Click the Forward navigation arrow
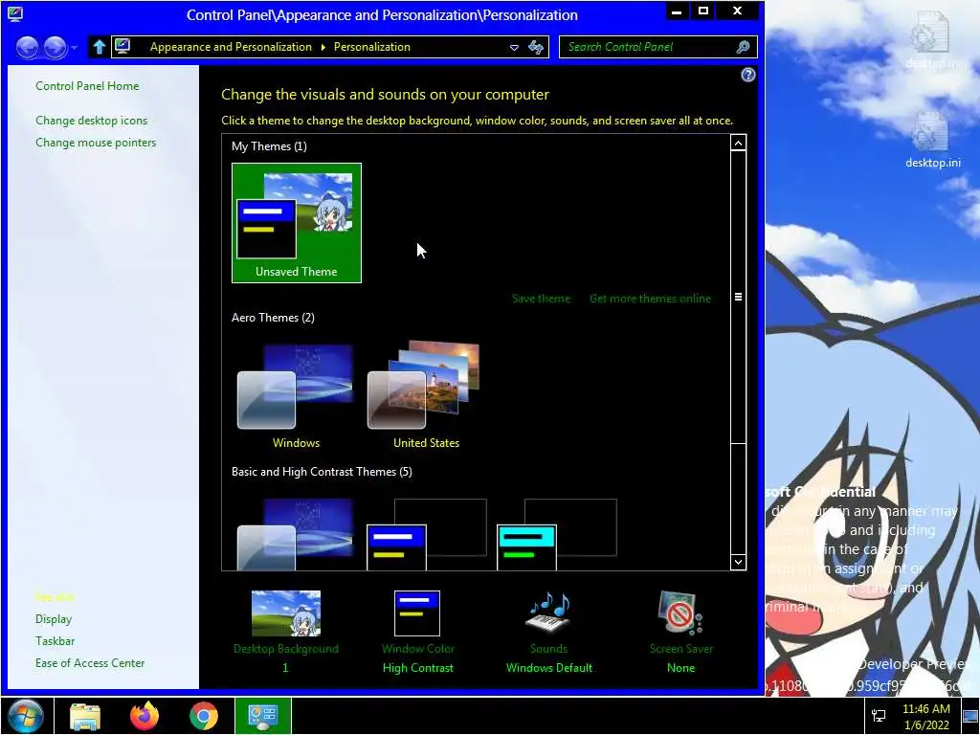This screenshot has height=735, width=980. pos(55,47)
